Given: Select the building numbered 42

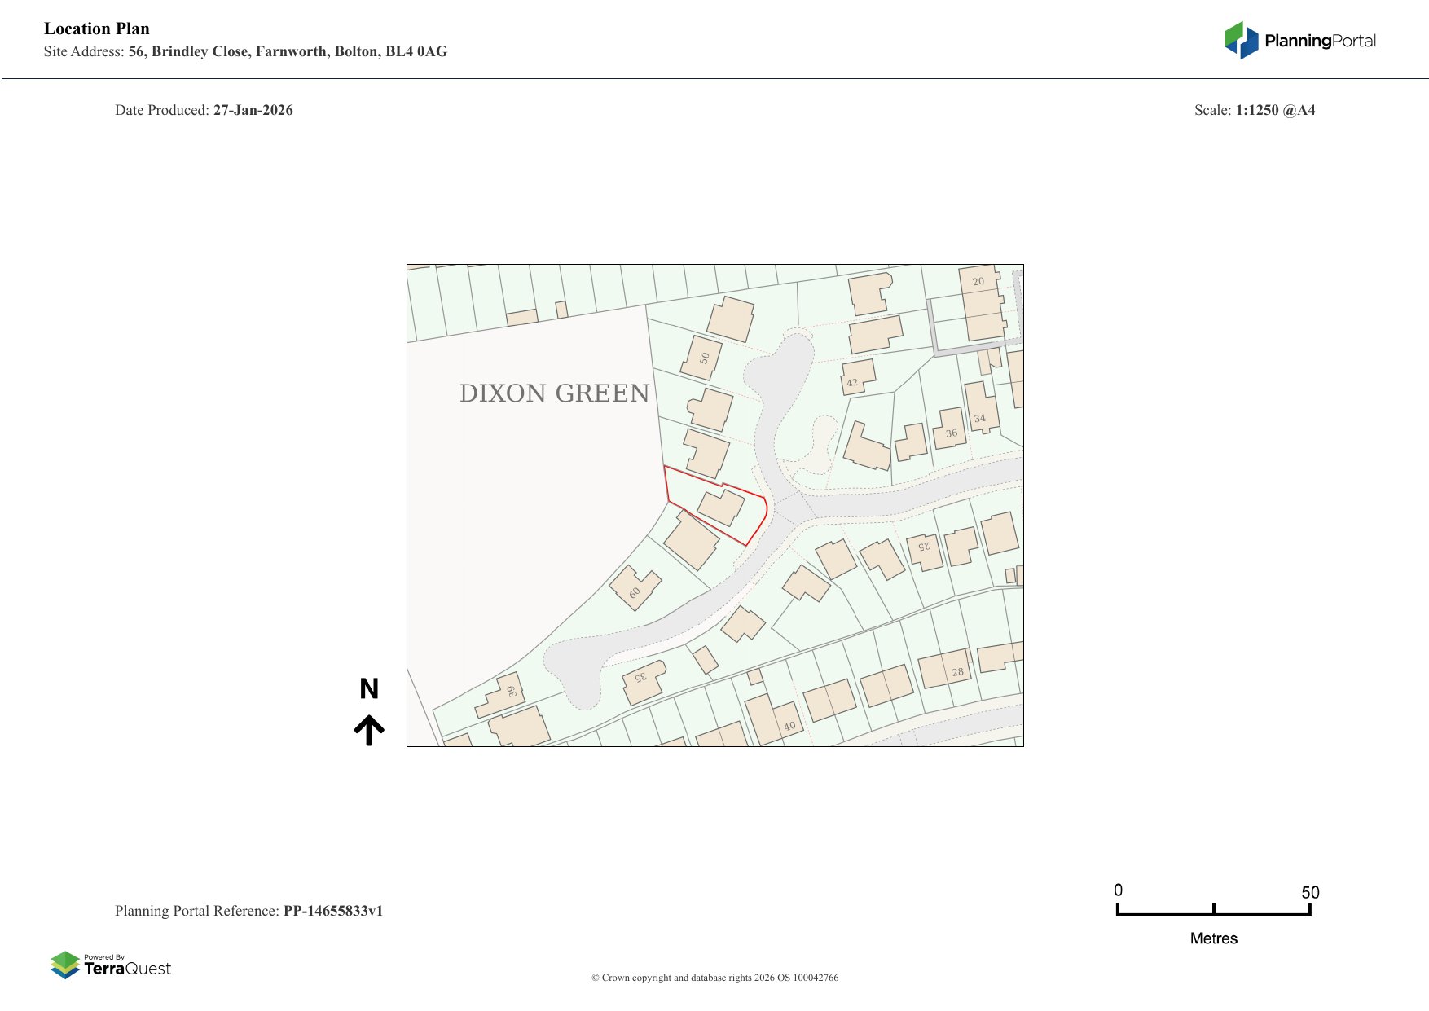Looking at the screenshot, I should point(857,377).
